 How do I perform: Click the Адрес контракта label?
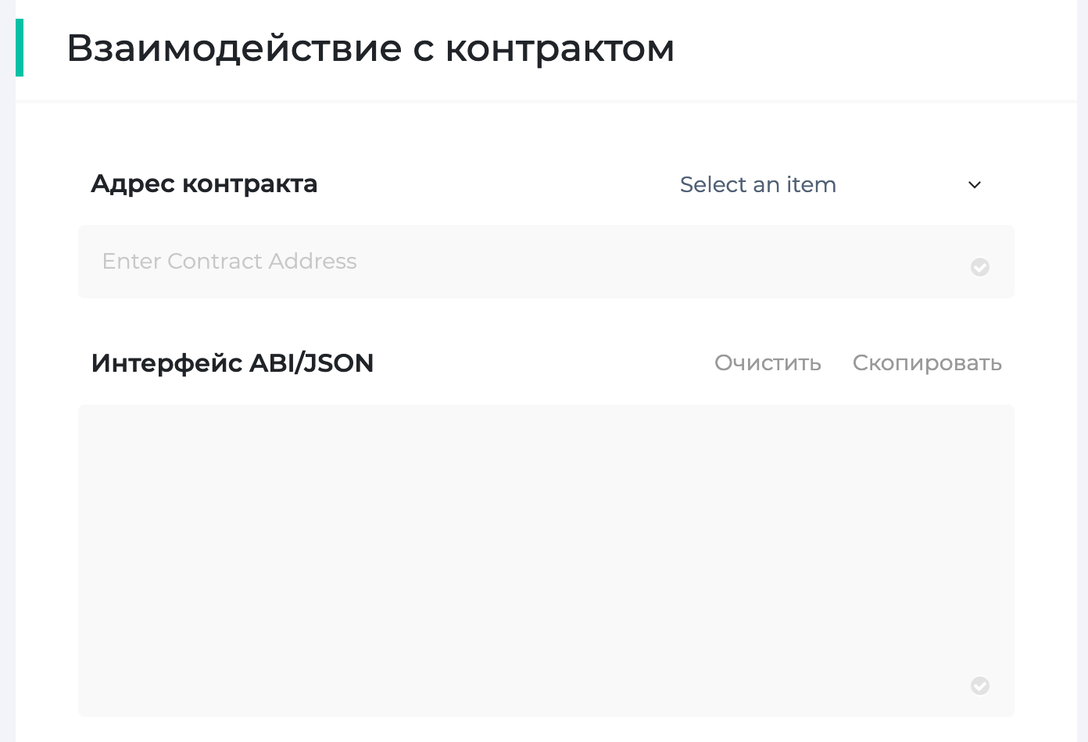click(204, 184)
